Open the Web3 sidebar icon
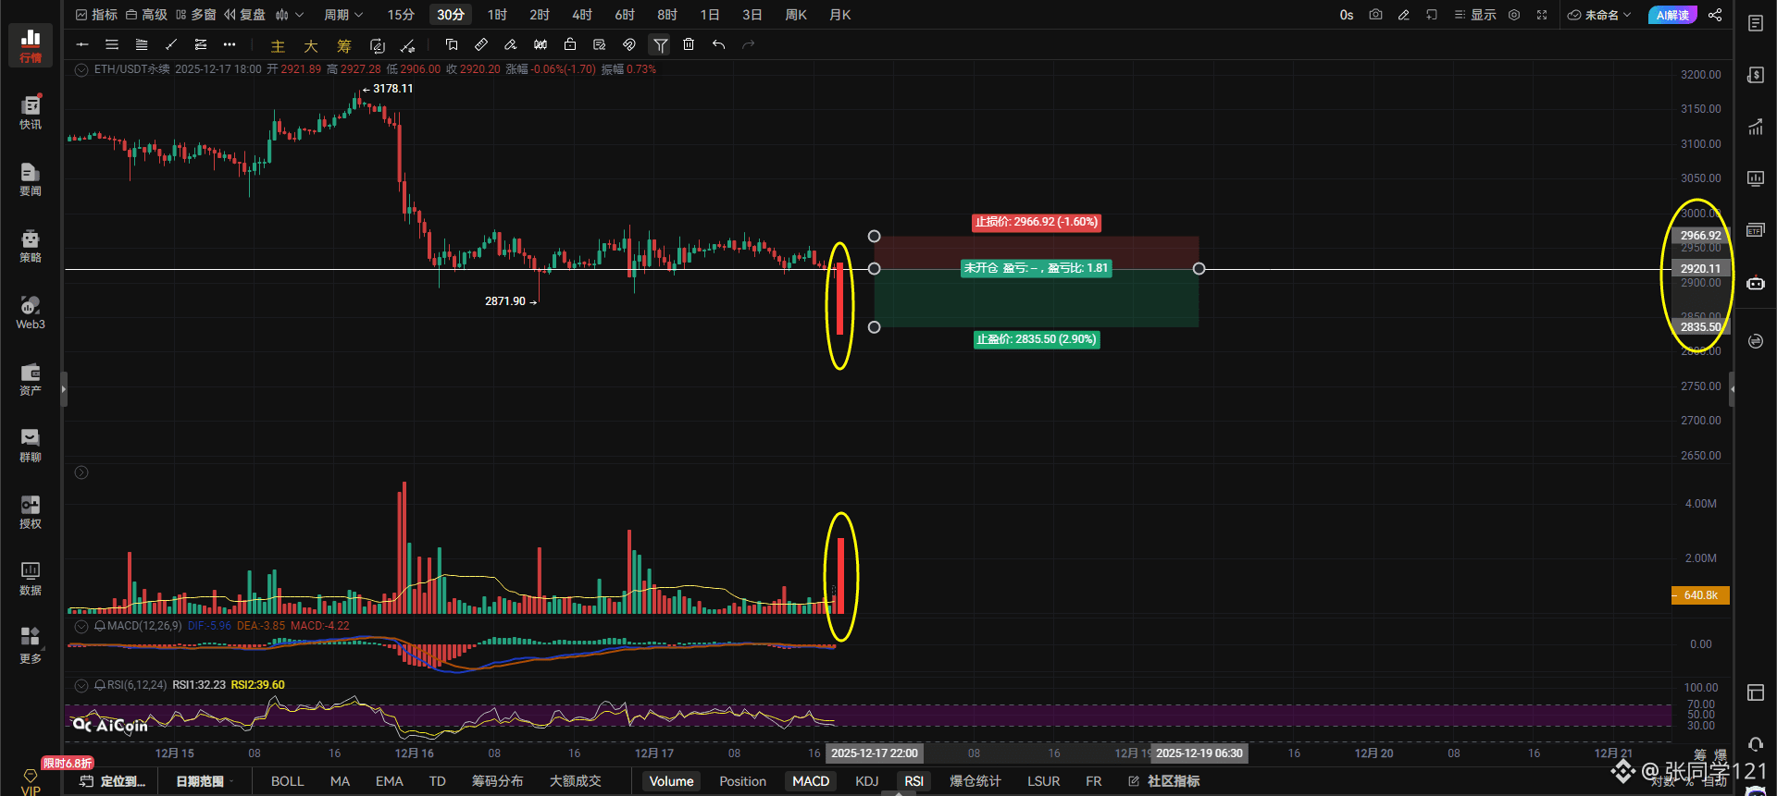 coord(31,312)
